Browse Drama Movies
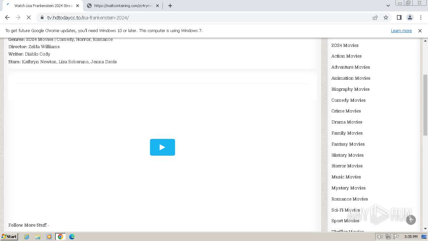 point(347,122)
